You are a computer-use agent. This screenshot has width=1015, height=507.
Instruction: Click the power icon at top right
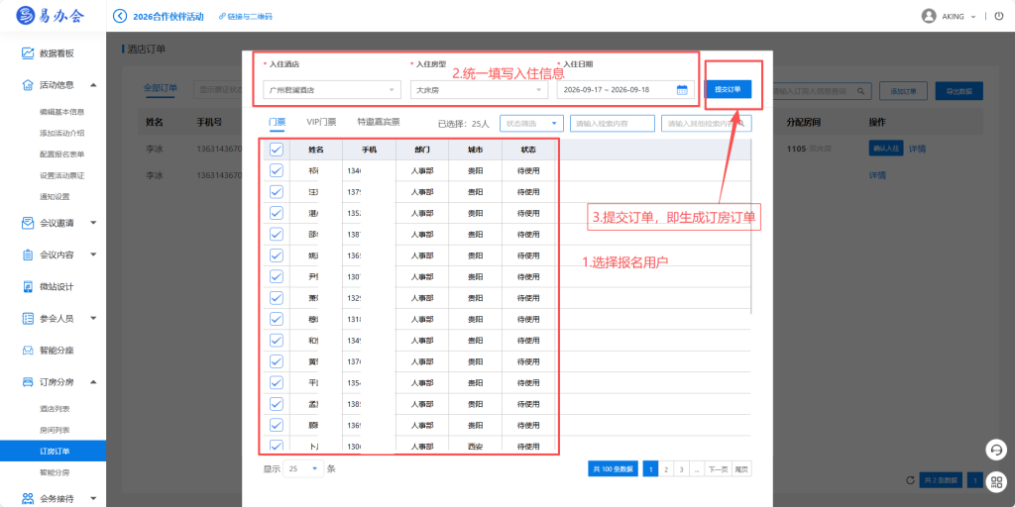(x=999, y=16)
